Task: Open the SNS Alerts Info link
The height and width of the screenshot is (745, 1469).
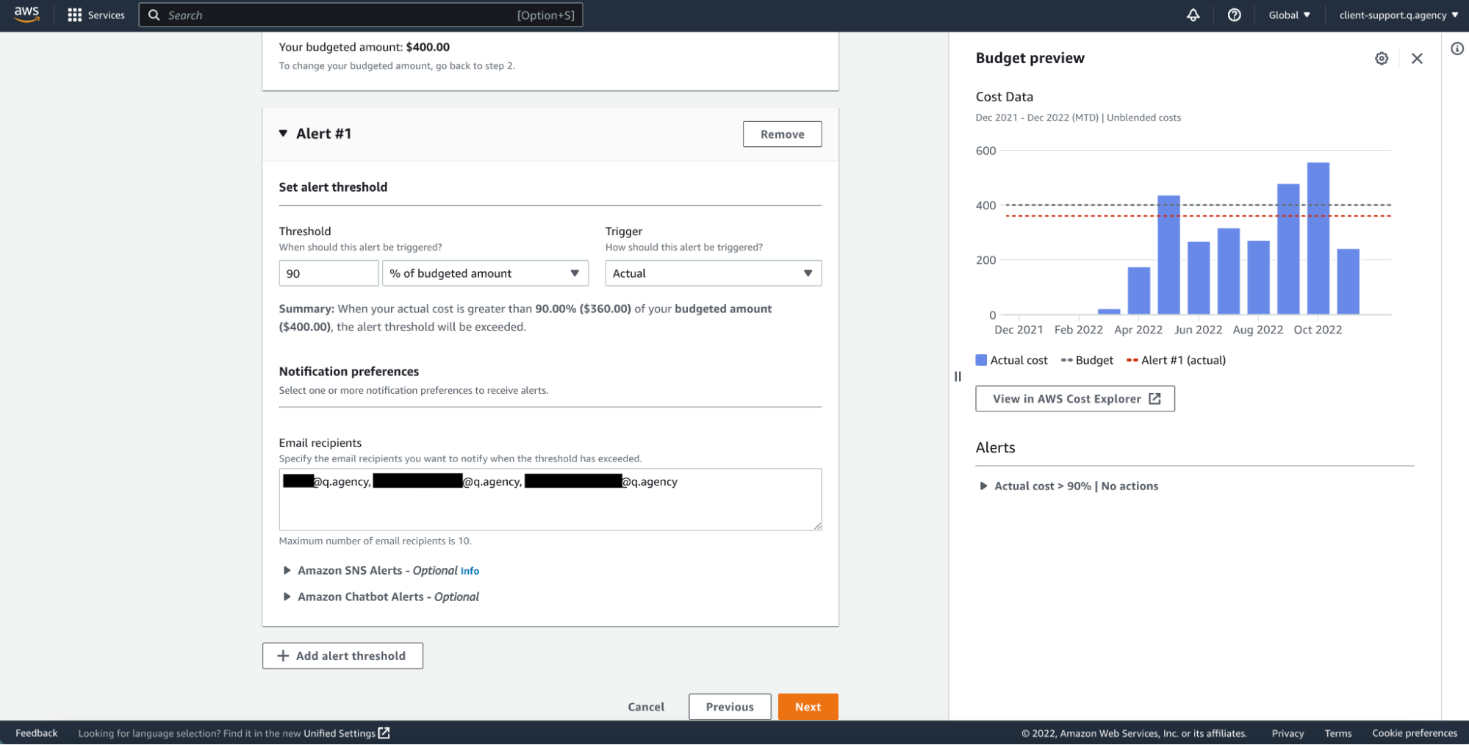Action: (x=470, y=571)
